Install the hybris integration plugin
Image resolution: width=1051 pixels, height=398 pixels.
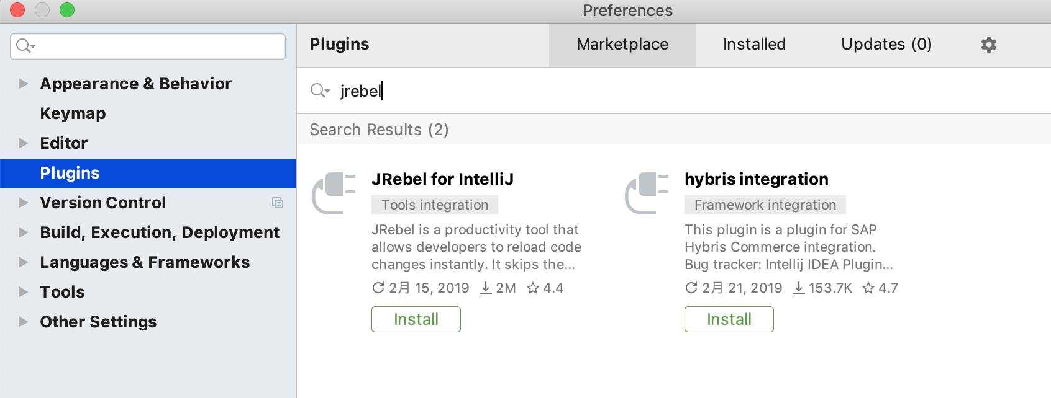729,319
